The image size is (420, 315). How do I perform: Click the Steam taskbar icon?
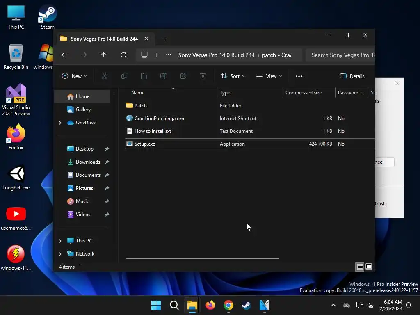246,305
